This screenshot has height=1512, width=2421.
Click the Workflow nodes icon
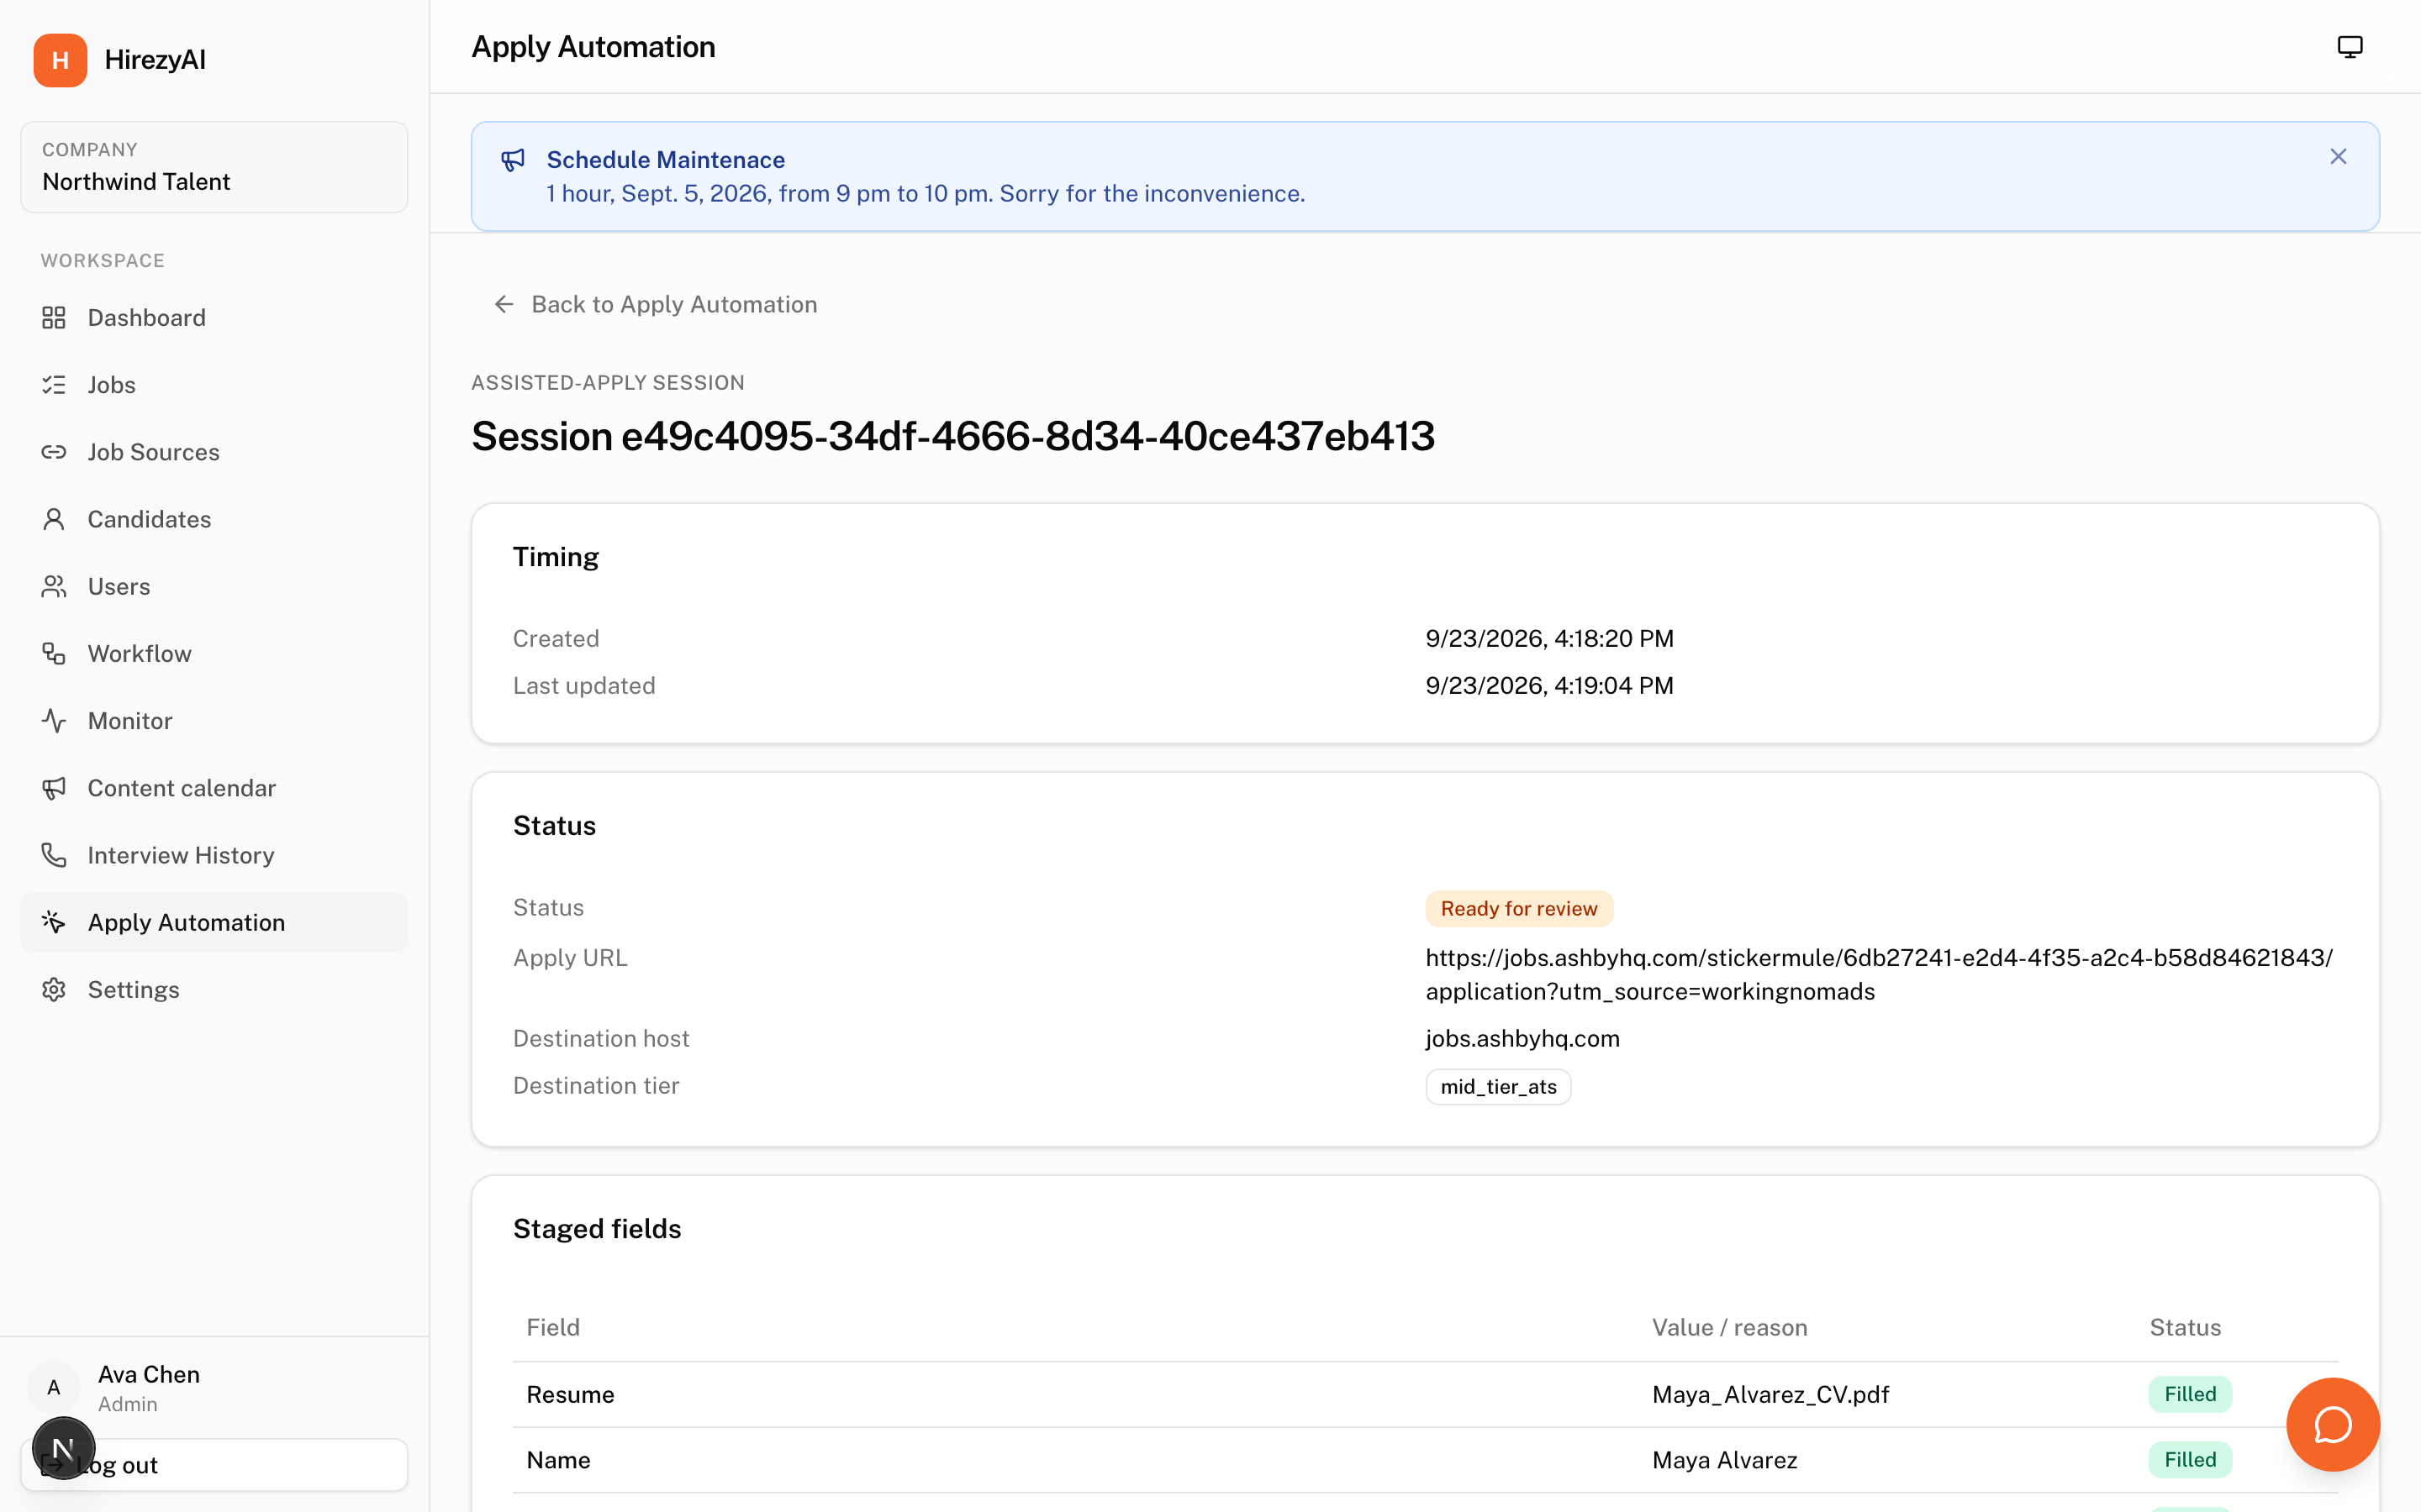(x=54, y=653)
